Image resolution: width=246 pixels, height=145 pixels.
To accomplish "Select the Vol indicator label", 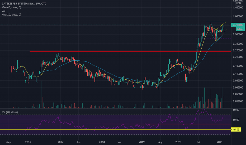I will (3, 11).
